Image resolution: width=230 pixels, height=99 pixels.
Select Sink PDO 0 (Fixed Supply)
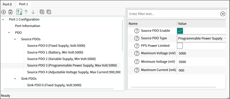point(54,85)
